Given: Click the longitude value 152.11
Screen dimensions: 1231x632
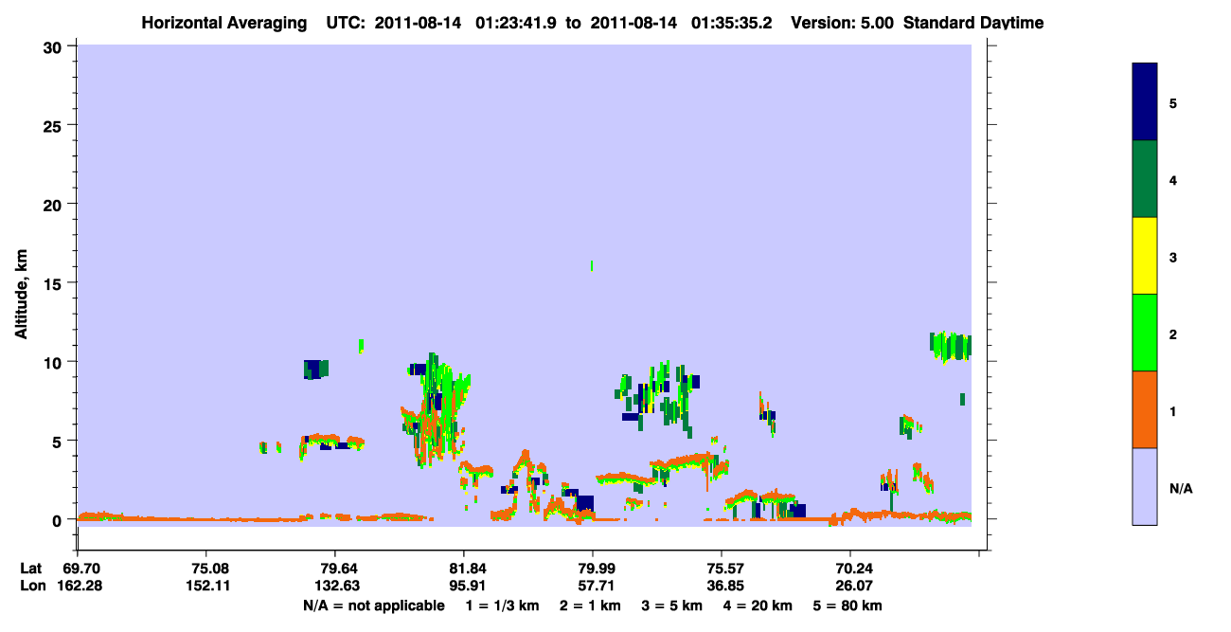Looking at the screenshot, I should (206, 586).
